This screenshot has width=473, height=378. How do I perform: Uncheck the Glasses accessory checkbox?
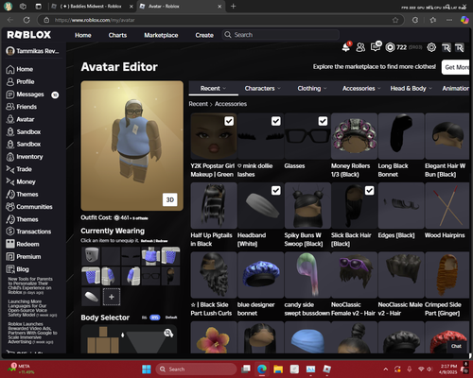click(323, 121)
